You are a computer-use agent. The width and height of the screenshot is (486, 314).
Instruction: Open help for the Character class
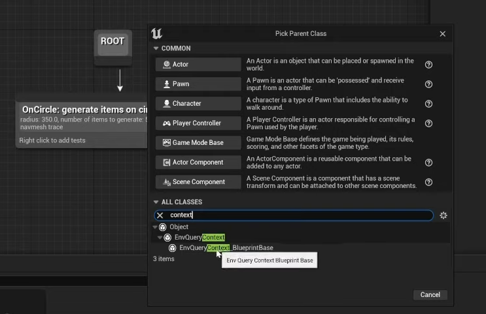pos(429,104)
